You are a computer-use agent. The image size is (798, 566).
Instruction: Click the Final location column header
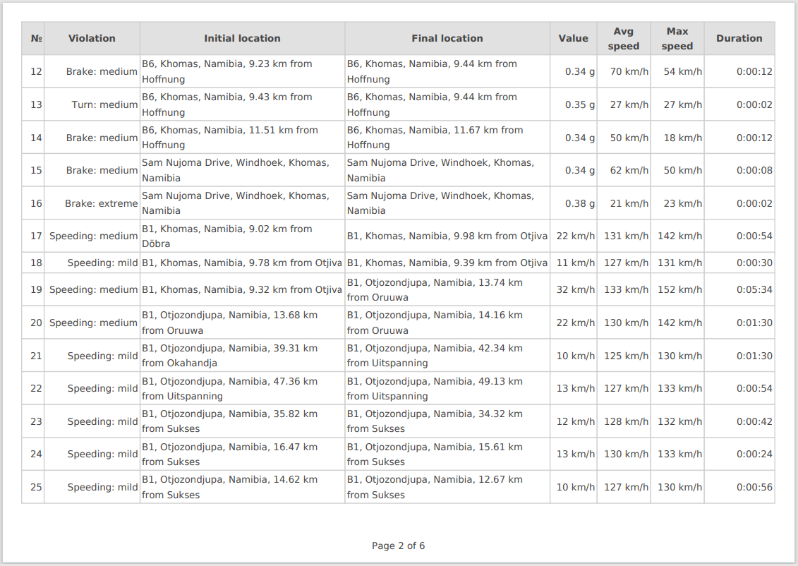click(447, 39)
